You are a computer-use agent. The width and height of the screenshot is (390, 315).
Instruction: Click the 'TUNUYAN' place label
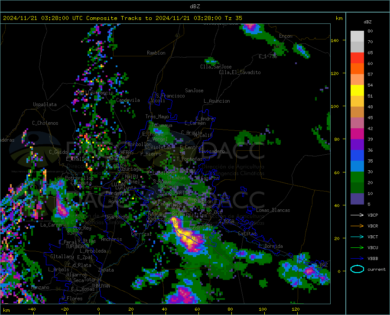[101, 286]
